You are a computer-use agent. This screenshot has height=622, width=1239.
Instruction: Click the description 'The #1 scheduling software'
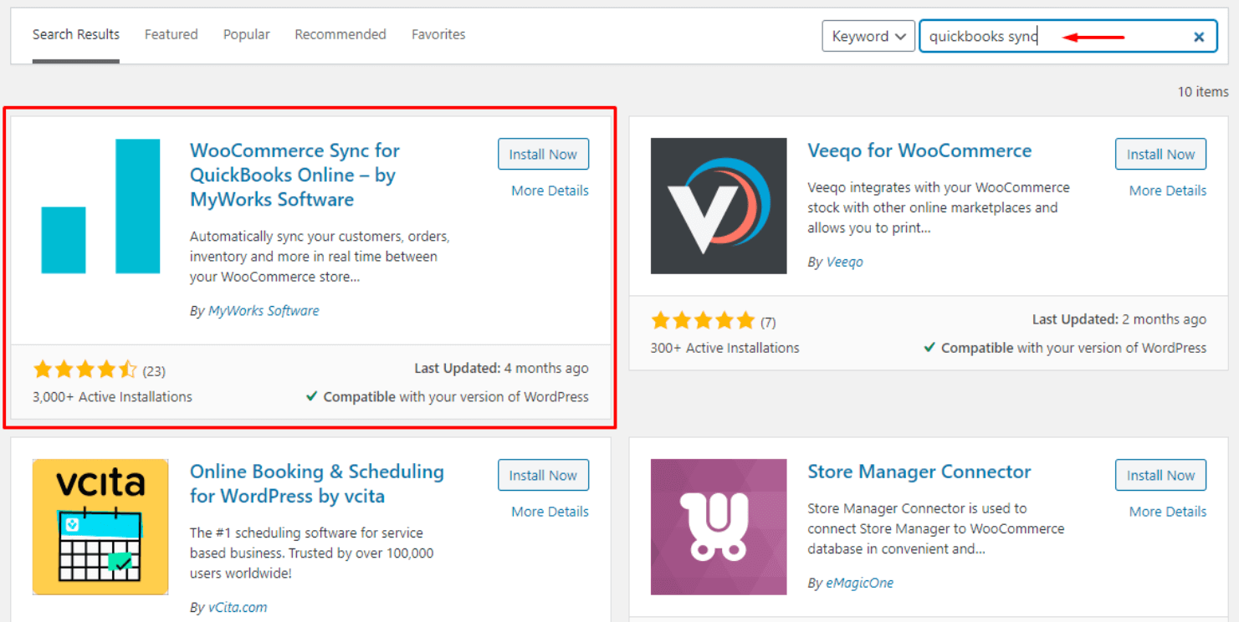(312, 553)
